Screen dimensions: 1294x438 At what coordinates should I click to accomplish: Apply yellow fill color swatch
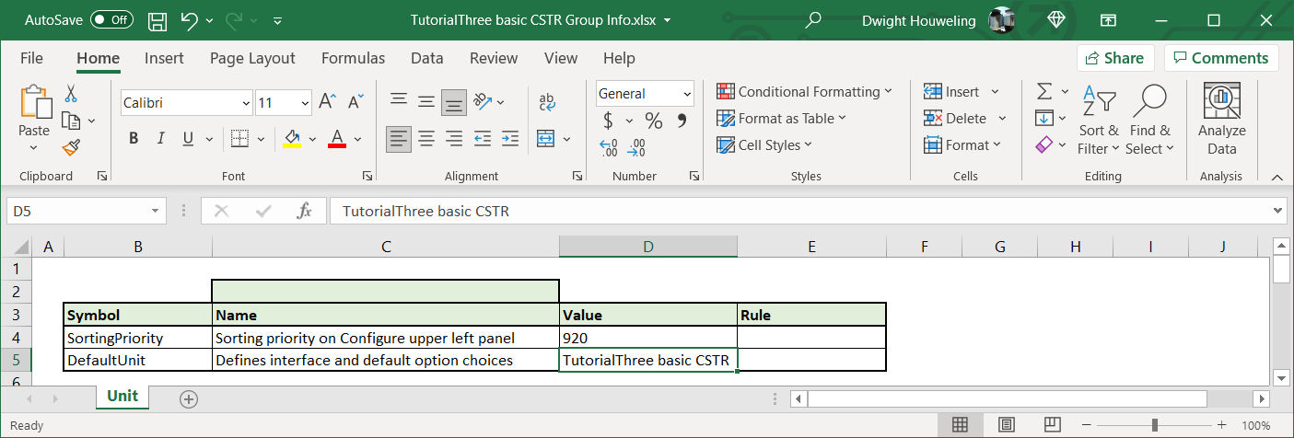tap(293, 139)
